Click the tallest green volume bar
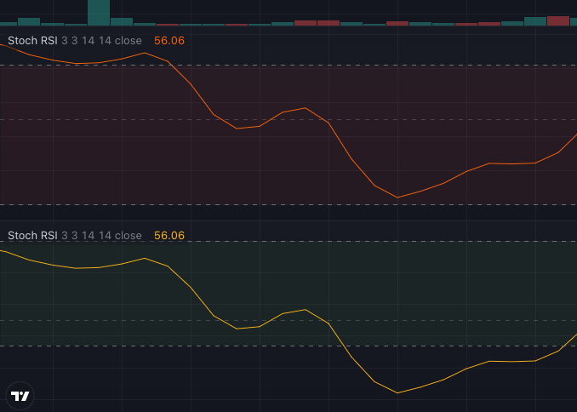577x412 pixels. 99,13
